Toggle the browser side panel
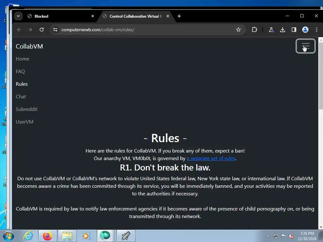This screenshot has height=242, width=323. [294, 30]
